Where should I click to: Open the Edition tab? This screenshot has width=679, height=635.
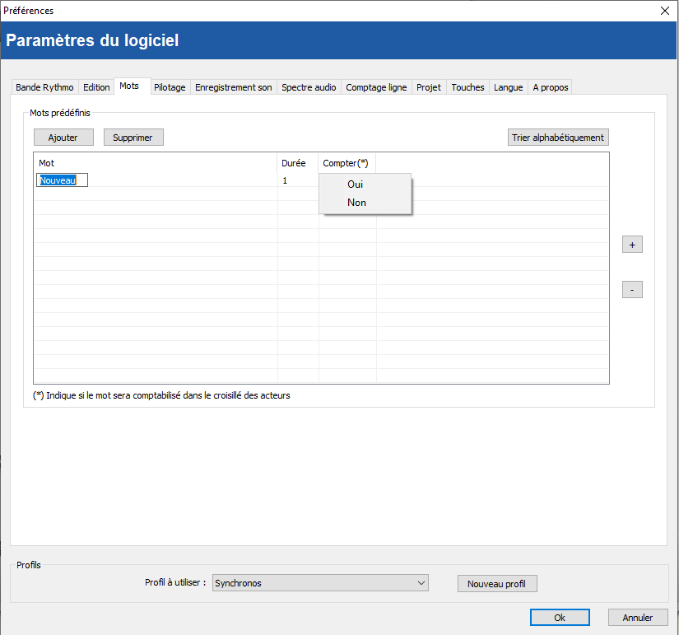[96, 87]
